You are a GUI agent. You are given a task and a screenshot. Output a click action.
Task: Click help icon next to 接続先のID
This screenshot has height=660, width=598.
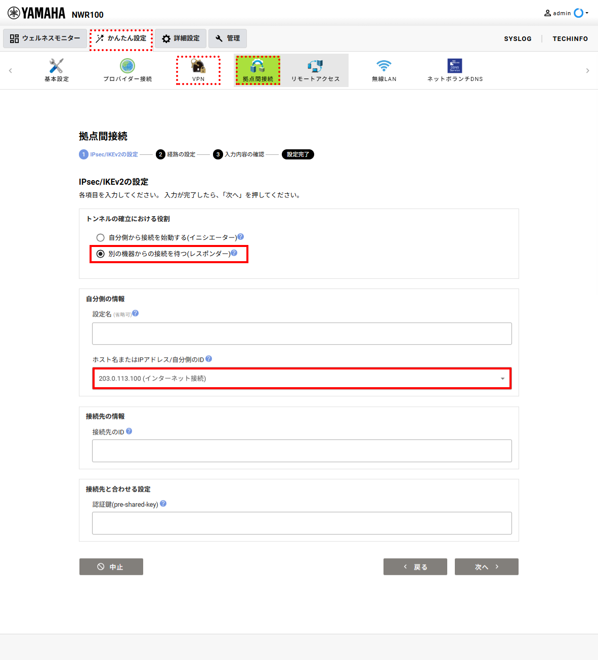(129, 431)
